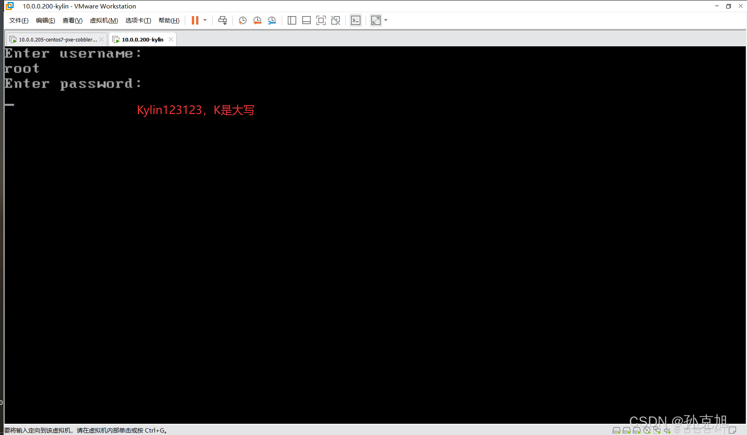Click the network adapter status icon
This screenshot has height=435, width=747.
[x=657, y=430]
